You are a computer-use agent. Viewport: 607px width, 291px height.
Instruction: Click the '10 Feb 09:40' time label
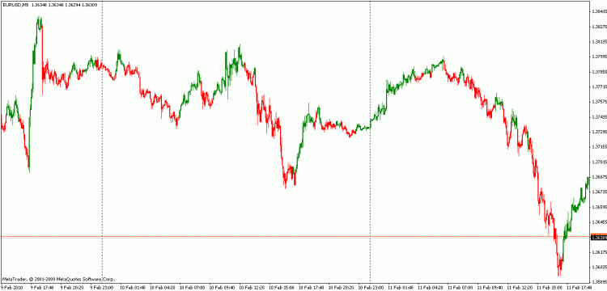click(x=222, y=288)
